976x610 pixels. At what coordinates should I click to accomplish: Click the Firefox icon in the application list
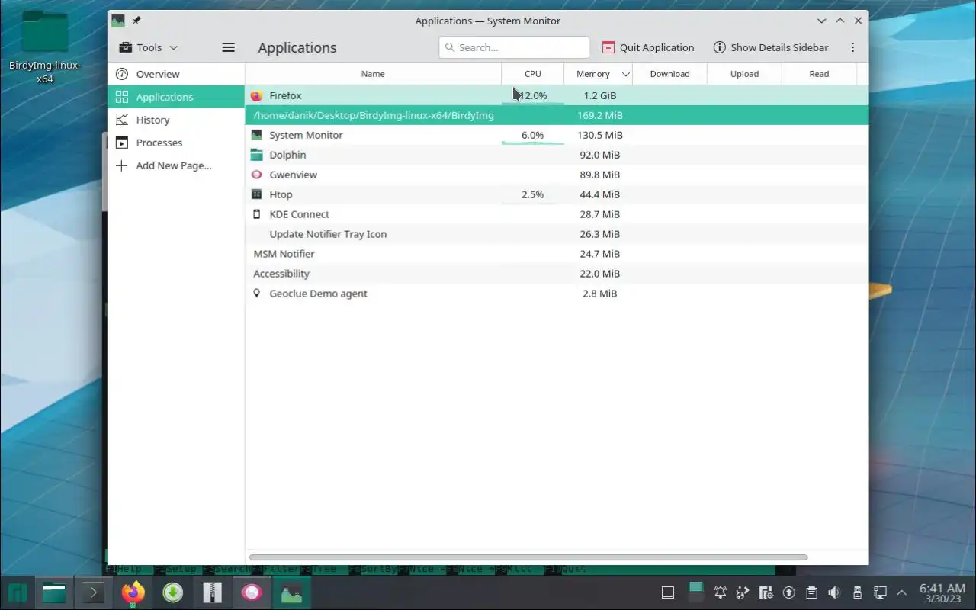click(256, 95)
